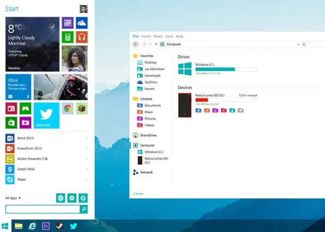Click the globe network button in Start
325x232 pixels.
[60, 198]
